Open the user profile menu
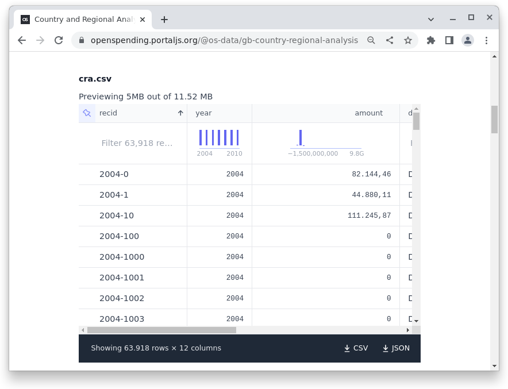The image size is (508, 389). click(468, 40)
